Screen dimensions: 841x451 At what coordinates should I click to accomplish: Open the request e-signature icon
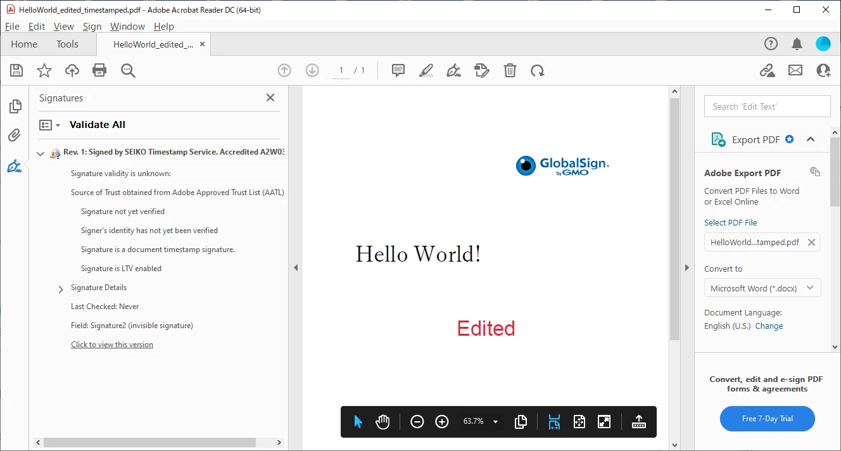pos(482,70)
